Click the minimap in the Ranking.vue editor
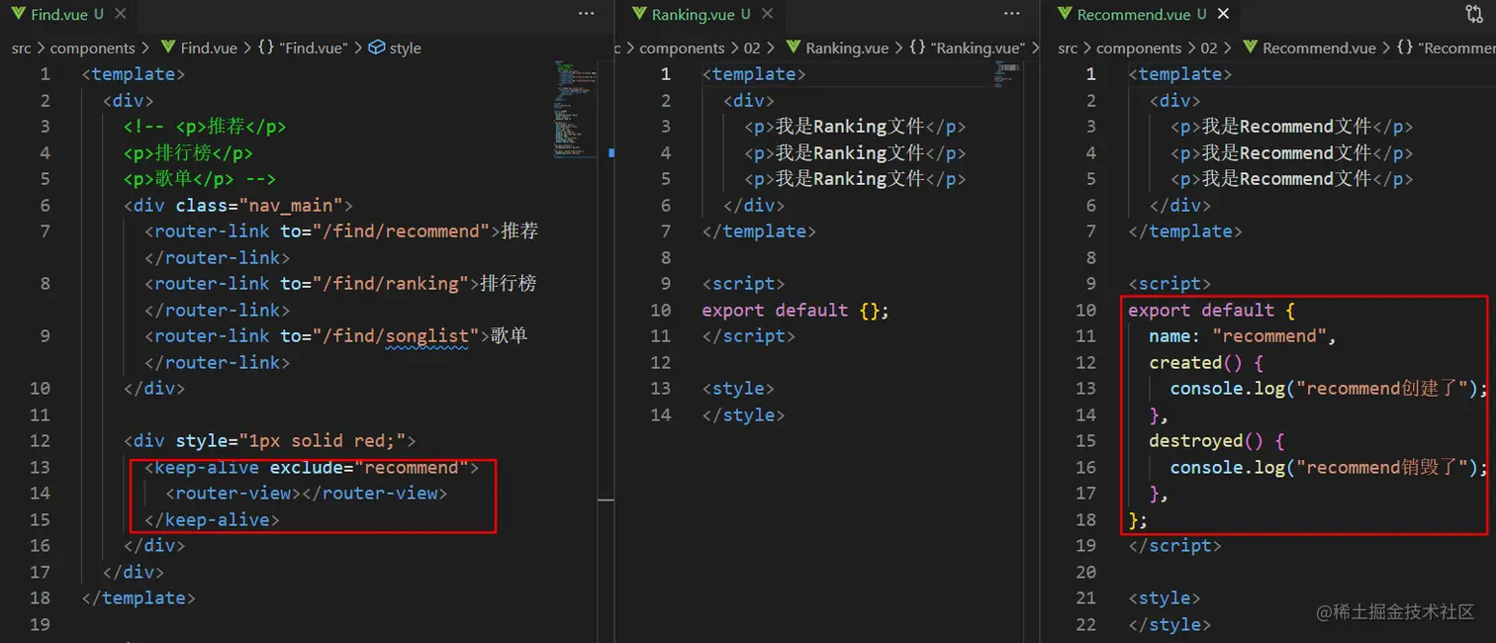Image resolution: width=1496 pixels, height=643 pixels. 1007,75
